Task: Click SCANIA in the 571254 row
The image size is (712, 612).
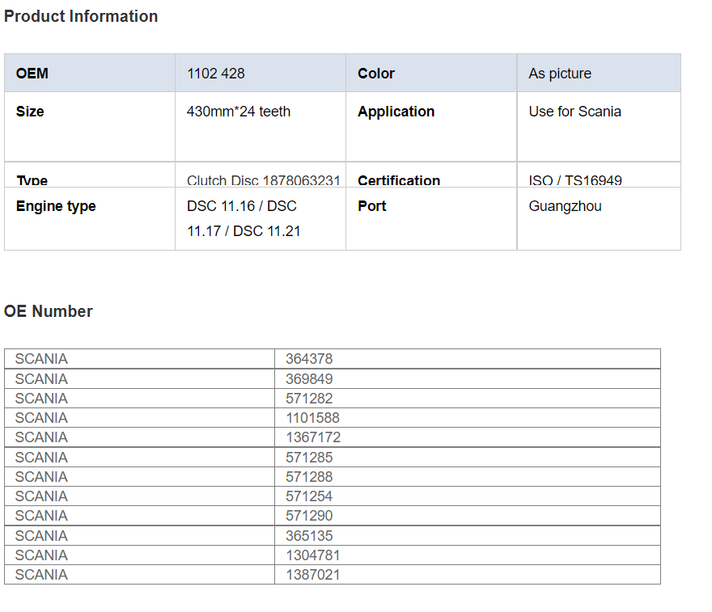Action: point(41,496)
